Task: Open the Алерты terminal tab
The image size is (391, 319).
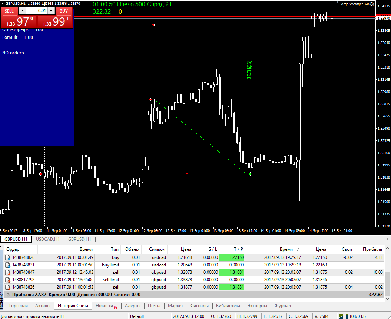Action: [133, 306]
